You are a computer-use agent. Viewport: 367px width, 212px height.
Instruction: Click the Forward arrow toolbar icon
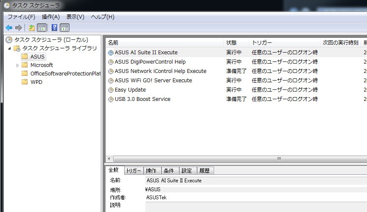coord(19,28)
